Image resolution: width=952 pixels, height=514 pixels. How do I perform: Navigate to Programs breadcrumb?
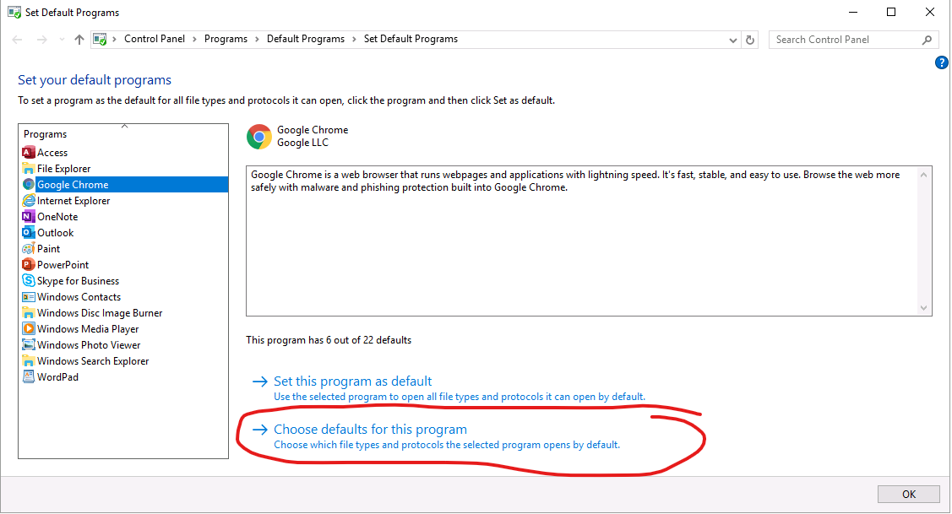click(x=226, y=39)
